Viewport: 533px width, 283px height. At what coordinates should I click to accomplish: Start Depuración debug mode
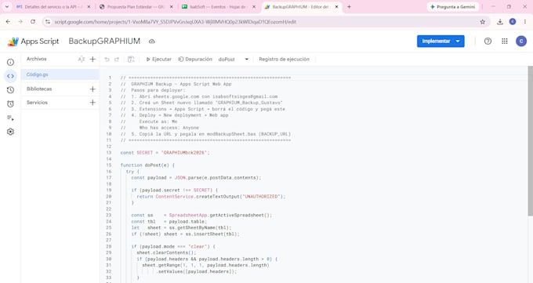[x=195, y=59]
